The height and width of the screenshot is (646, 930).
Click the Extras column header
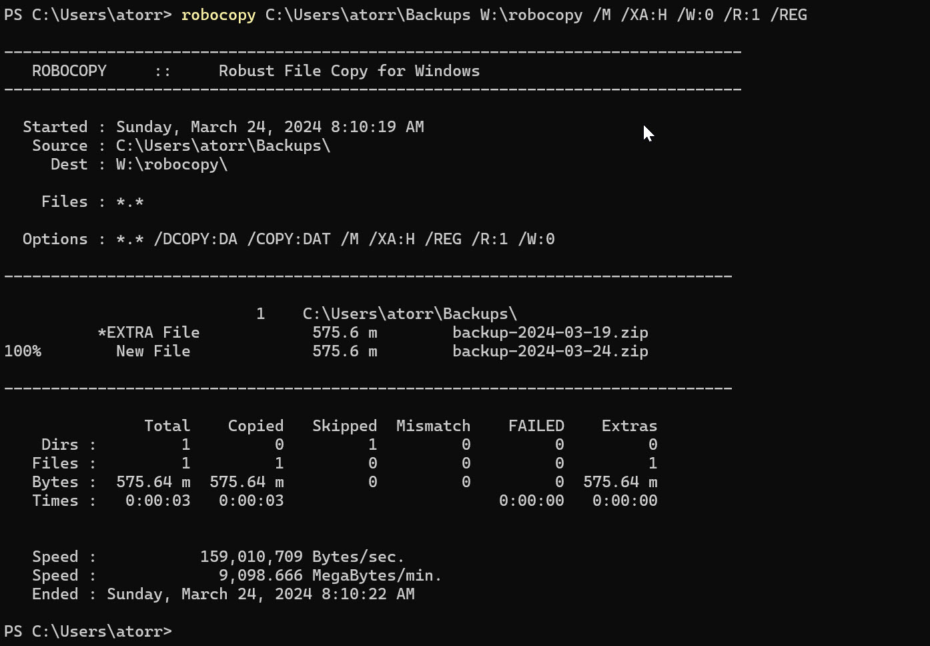click(628, 425)
